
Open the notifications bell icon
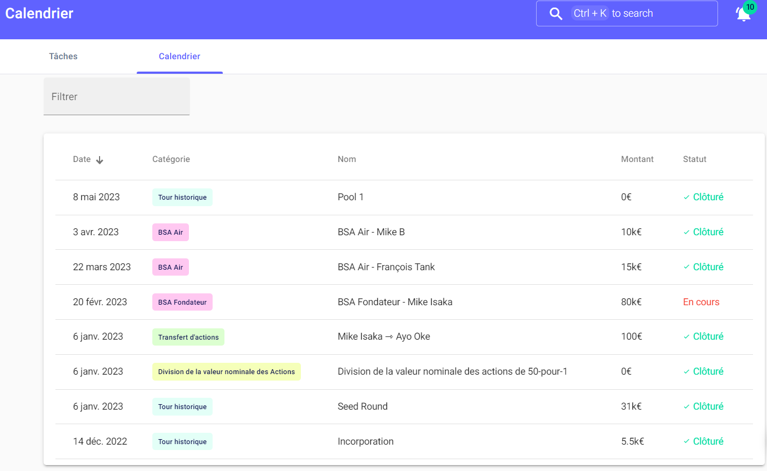[x=743, y=14]
